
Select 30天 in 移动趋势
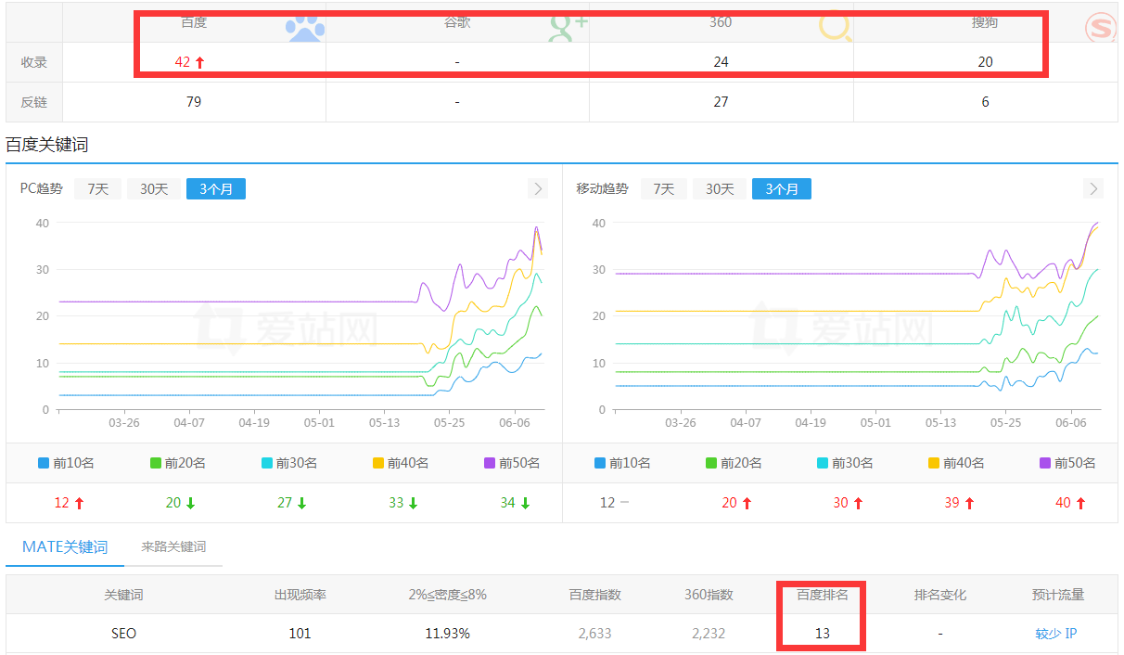coord(720,188)
